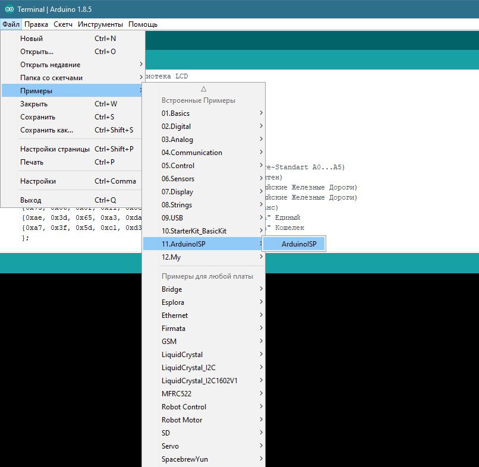Choose Выход to quit Arduino
479x467 pixels.
click(x=72, y=200)
